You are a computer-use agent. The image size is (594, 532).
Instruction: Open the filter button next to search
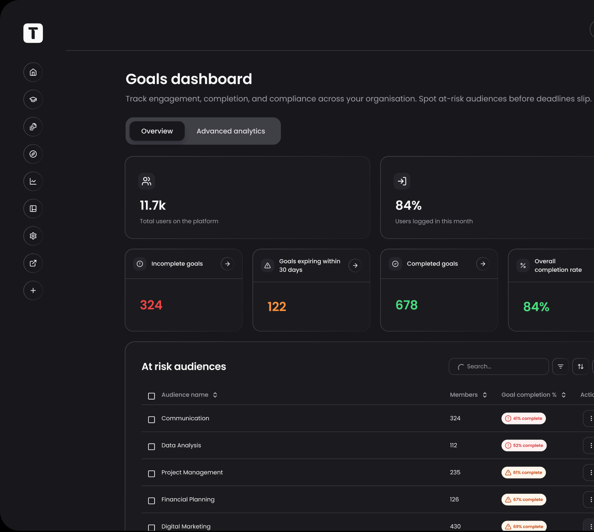point(561,366)
